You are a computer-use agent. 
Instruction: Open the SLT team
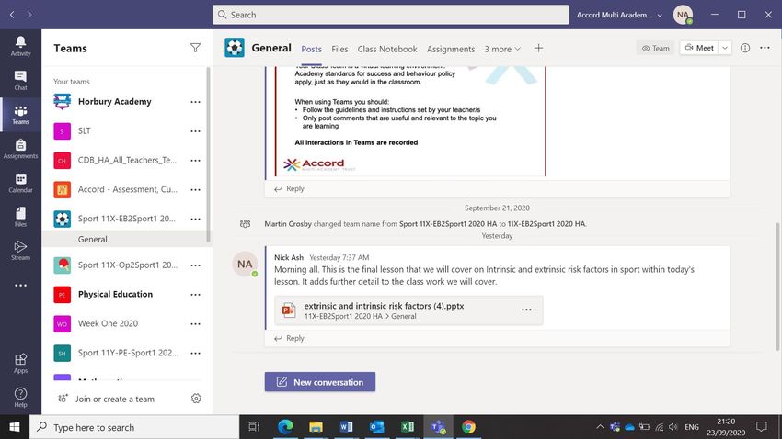85,131
